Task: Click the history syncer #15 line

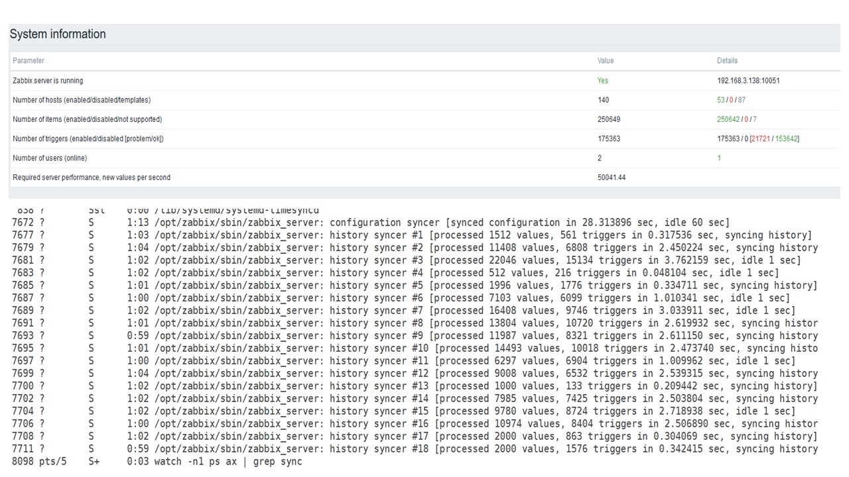Action: point(403,411)
